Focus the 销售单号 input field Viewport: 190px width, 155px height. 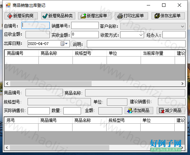(x=85, y=25)
